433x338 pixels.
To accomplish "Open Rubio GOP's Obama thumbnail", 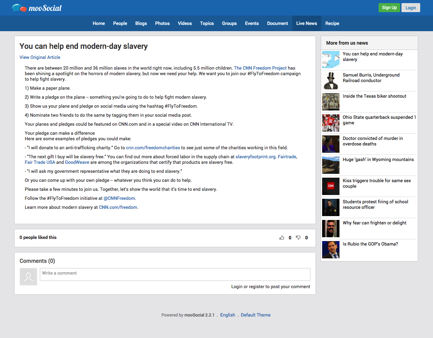I will (331, 250).
